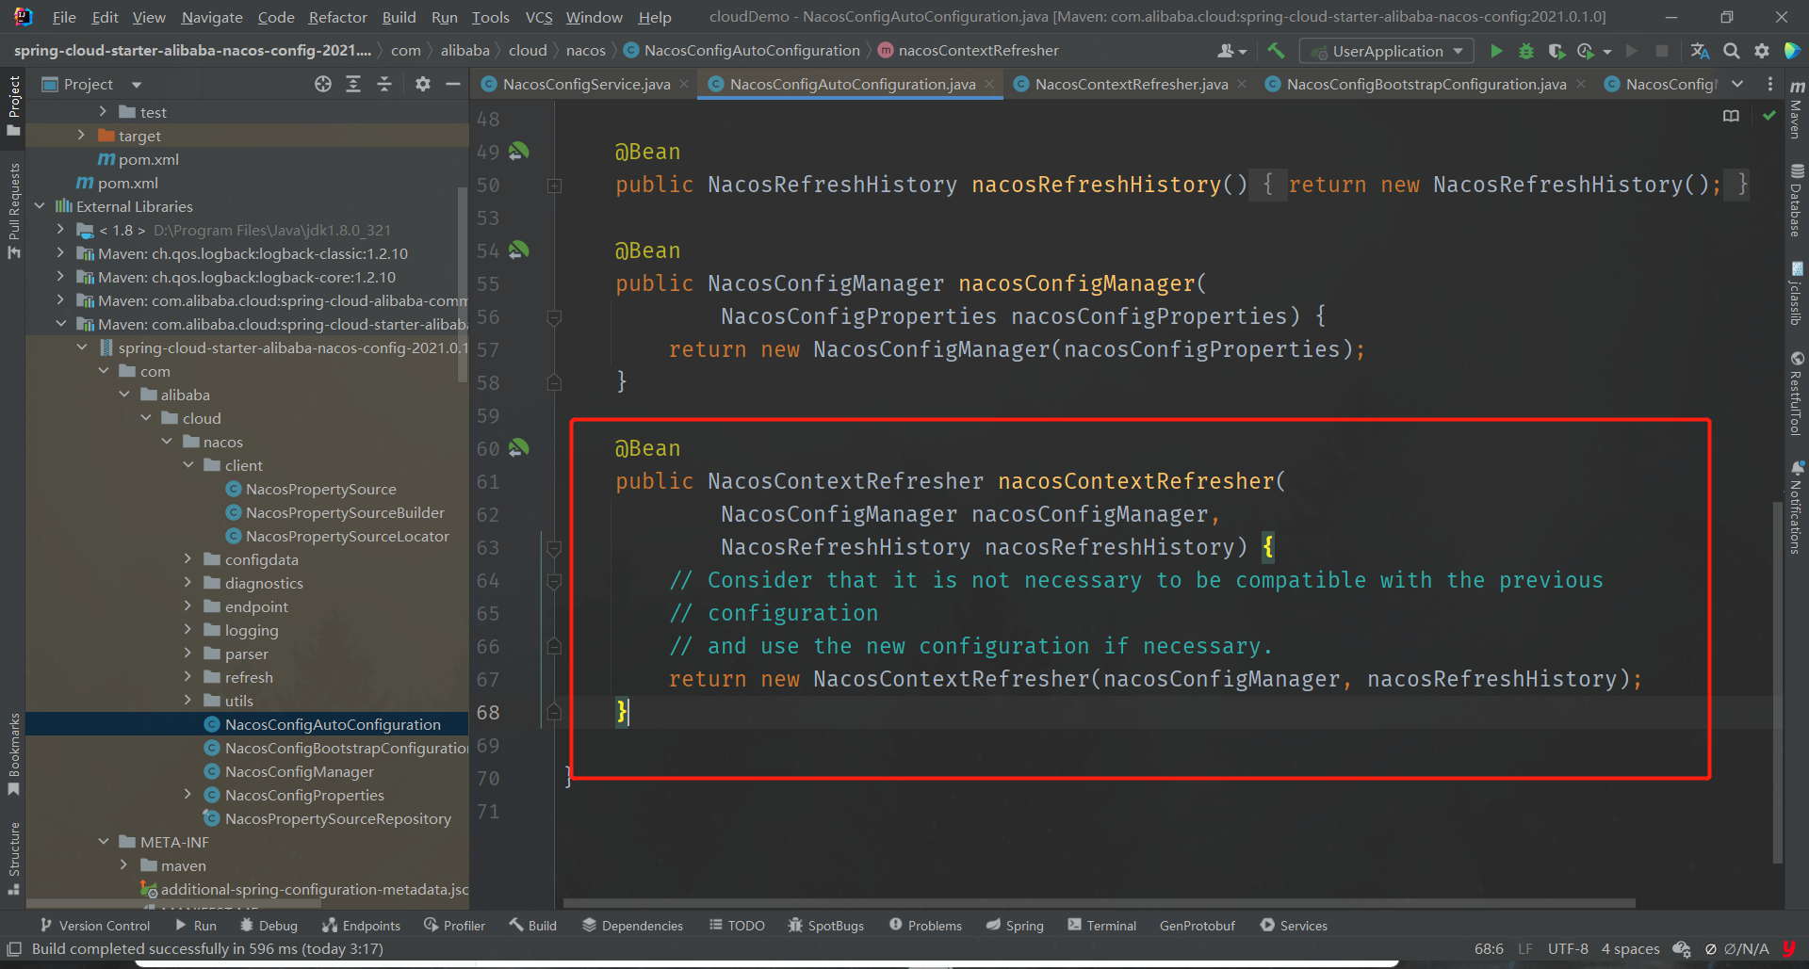Viewport: 1809px width, 969px height.
Task: Run with Coverage icon in toolbar
Action: [1556, 51]
